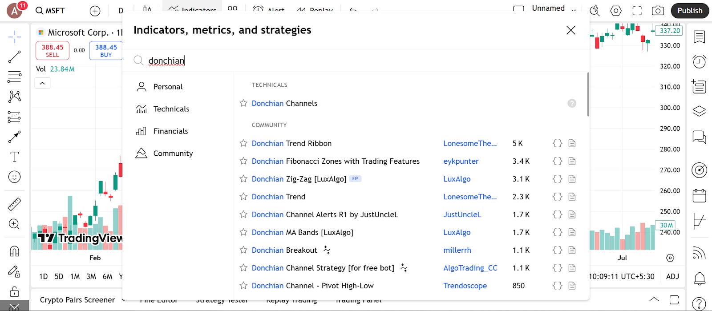Open Trendoscope author profile
This screenshot has width=712, height=311.
[465, 286]
